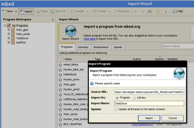This screenshot has height=128, width=194.
Task: Expand the frdm_serial program node
Action: [x=9, y=34]
